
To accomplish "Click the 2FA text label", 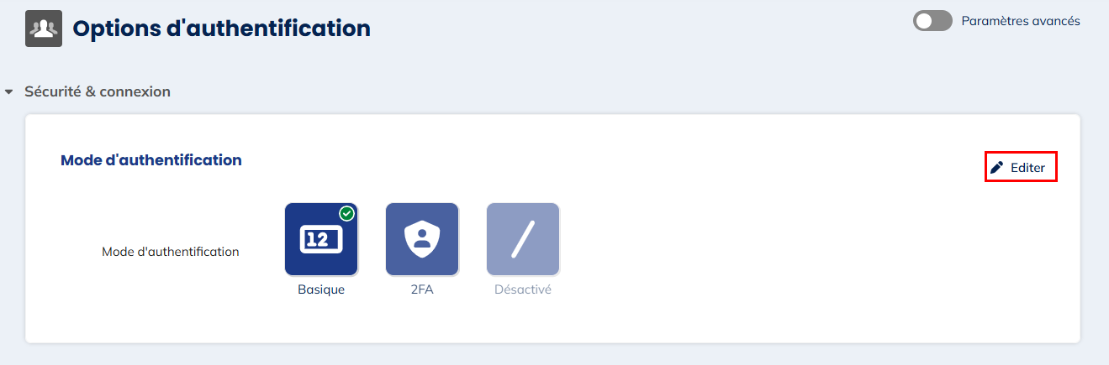I will 422,289.
